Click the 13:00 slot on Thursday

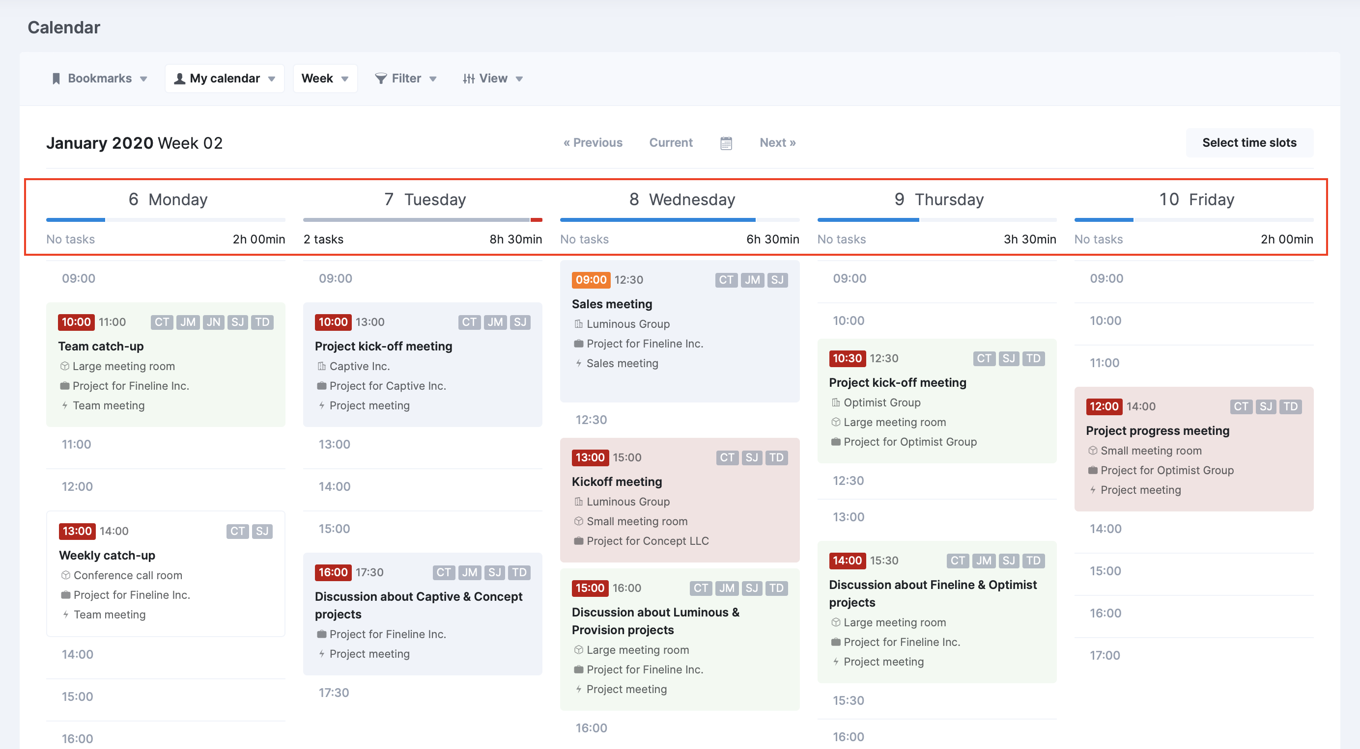(937, 517)
